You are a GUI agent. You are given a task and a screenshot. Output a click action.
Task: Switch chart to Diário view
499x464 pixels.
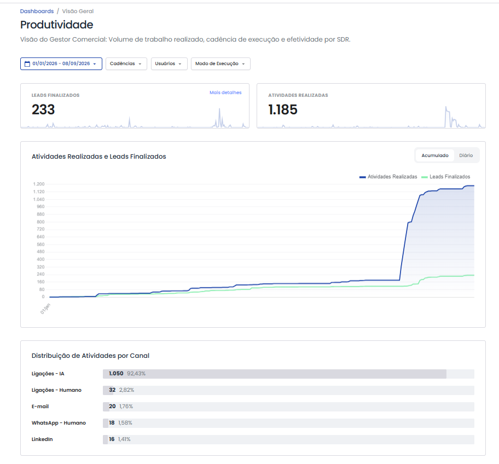pos(466,155)
